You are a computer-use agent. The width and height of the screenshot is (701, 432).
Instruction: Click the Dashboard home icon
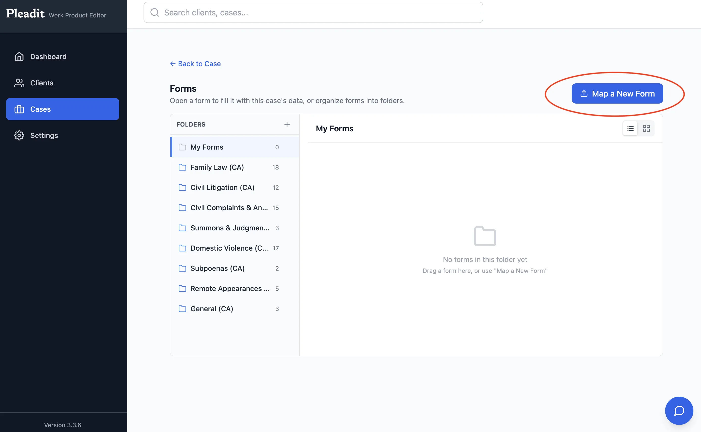coord(19,57)
